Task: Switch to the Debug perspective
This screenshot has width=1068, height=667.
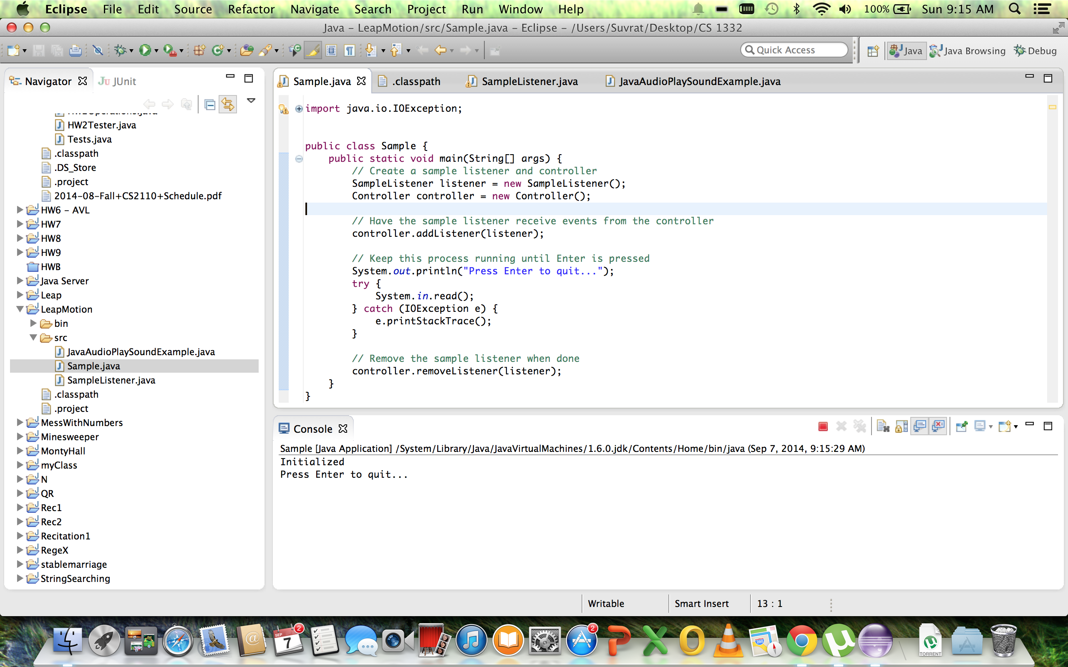Action: pos(1035,51)
